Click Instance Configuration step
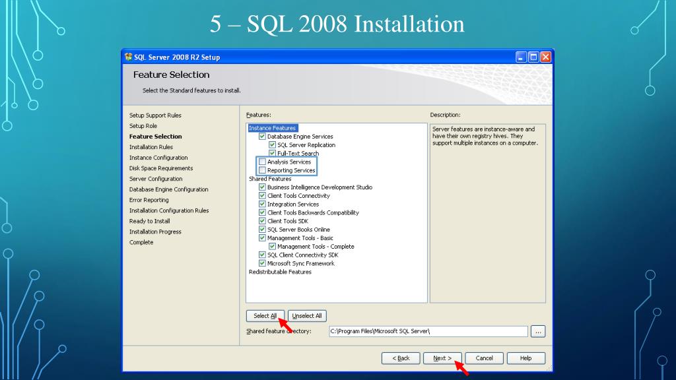 (158, 158)
